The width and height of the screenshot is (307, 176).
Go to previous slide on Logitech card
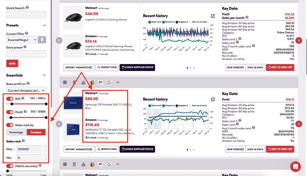pos(59,41)
